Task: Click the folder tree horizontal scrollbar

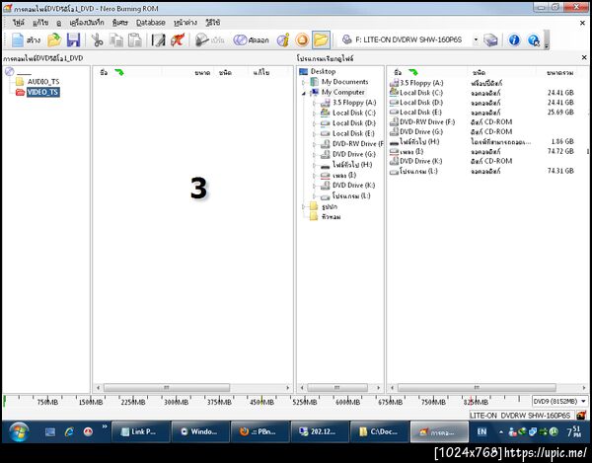Action: (x=339, y=388)
